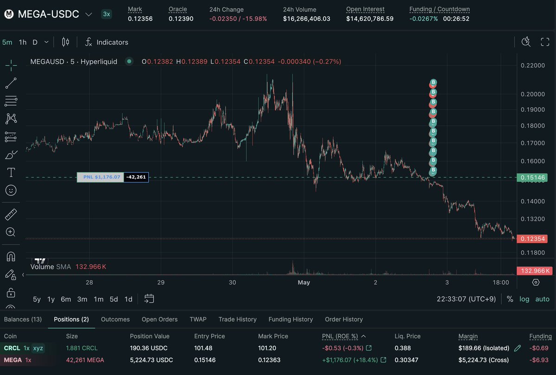
Task: Click the green market status dot
Action: tap(129, 61)
